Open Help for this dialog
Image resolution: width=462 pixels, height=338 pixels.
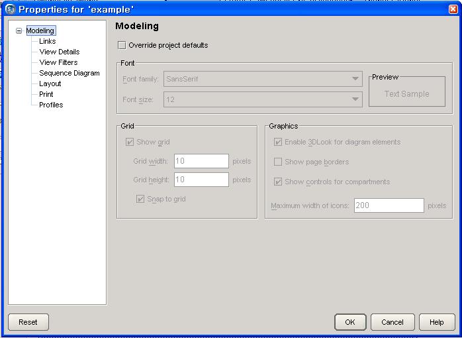(x=436, y=322)
